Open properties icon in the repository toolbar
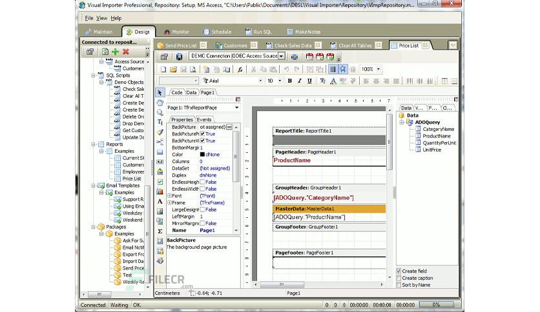 (90, 52)
